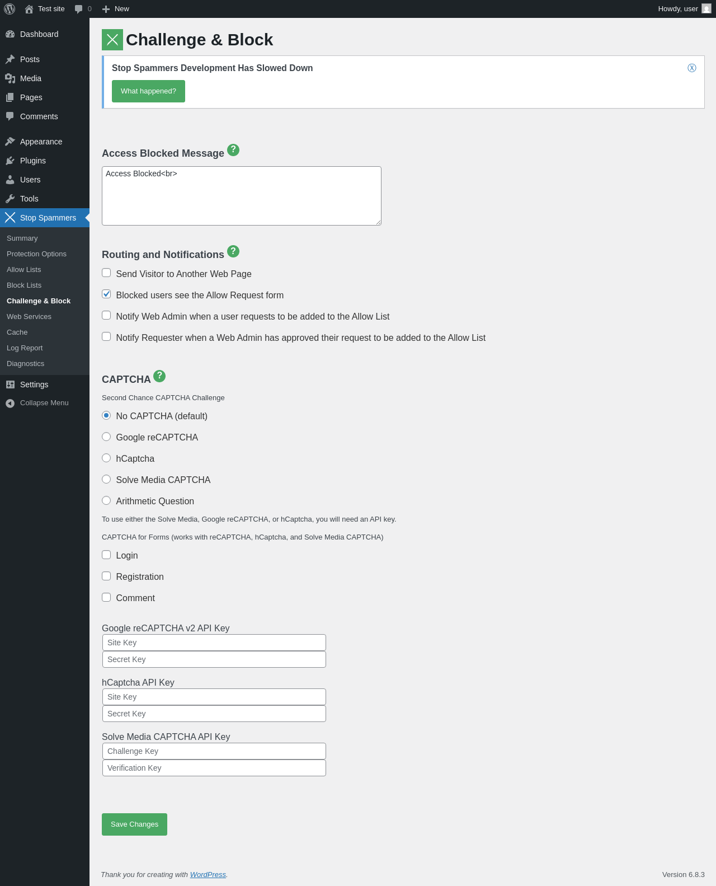
Task: Dismiss the Stop Spammers development notice
Action: click(x=692, y=68)
